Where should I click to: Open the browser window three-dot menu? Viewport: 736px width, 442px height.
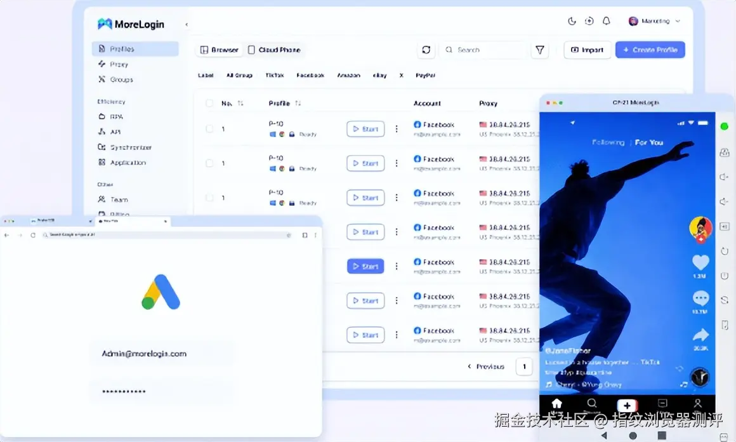point(315,235)
